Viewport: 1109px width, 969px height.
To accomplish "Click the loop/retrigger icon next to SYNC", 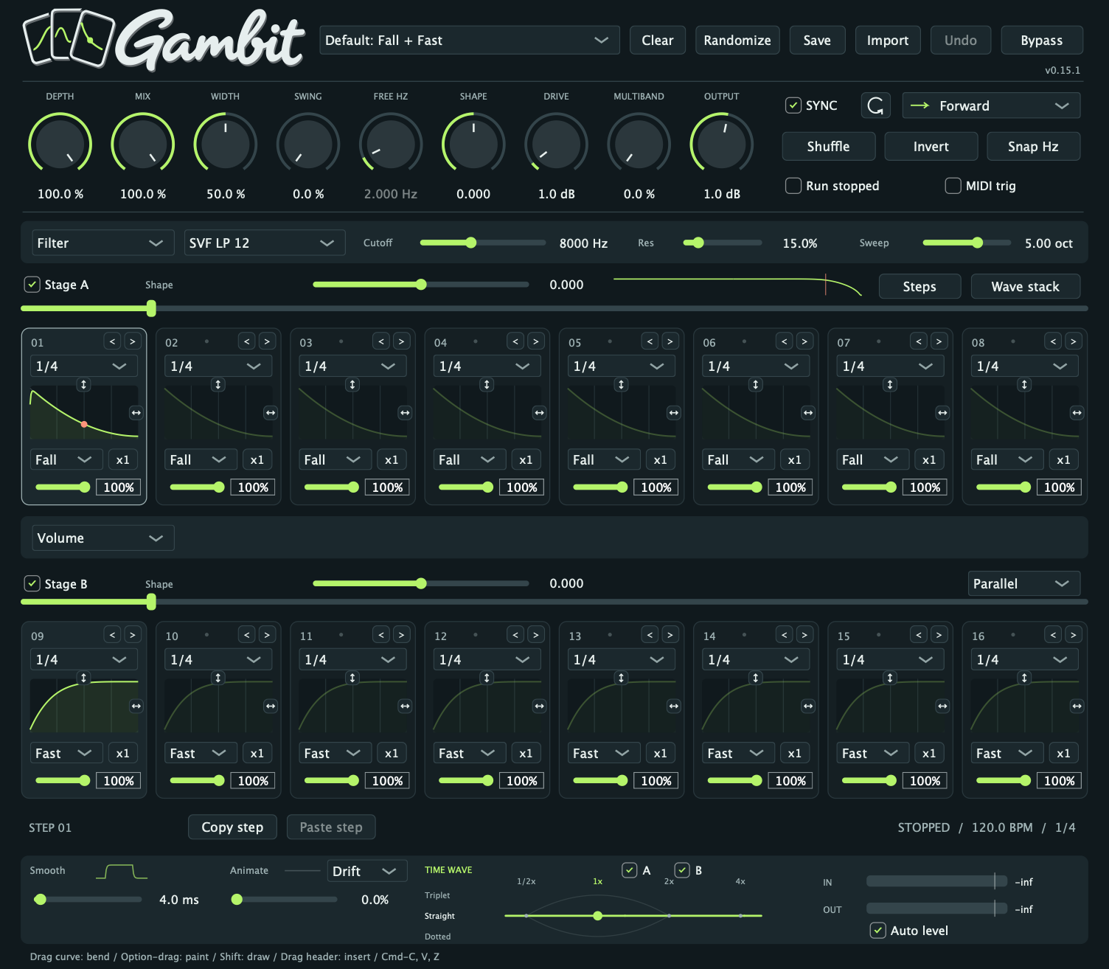I will click(875, 105).
